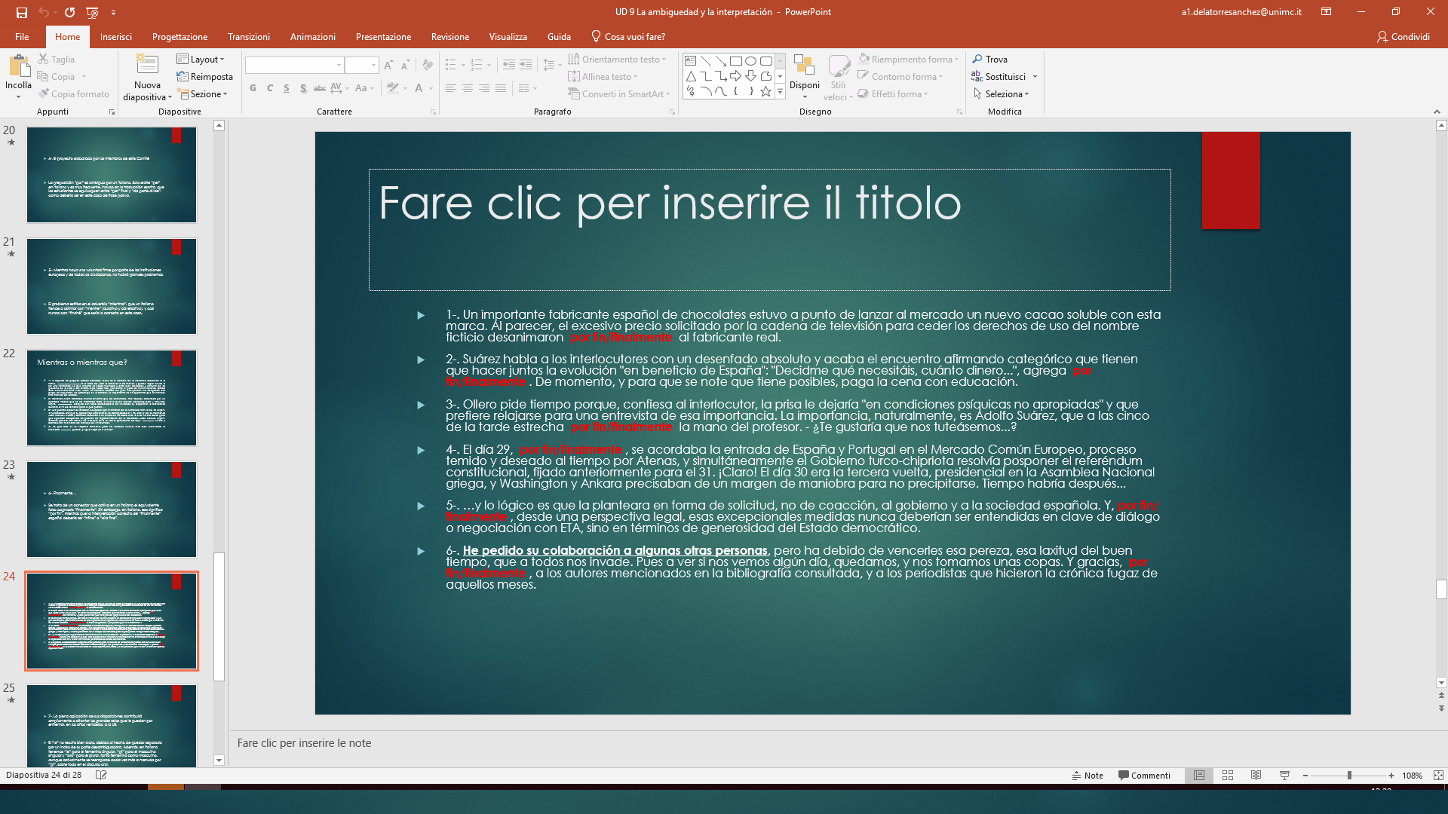This screenshot has height=814, width=1448.
Task: Click the zoom out minus button
Action: 1305,776
